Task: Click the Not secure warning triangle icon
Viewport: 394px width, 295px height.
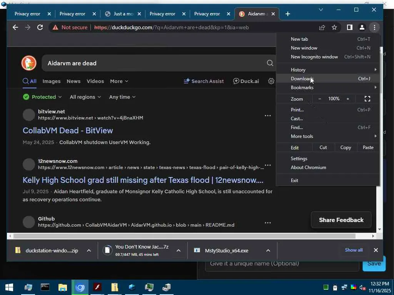Action: point(55,27)
